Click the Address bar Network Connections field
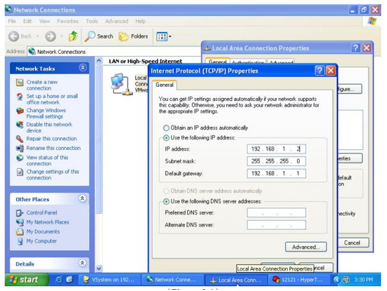Image resolution: width=387 pixels, height=291 pixels. [113, 52]
